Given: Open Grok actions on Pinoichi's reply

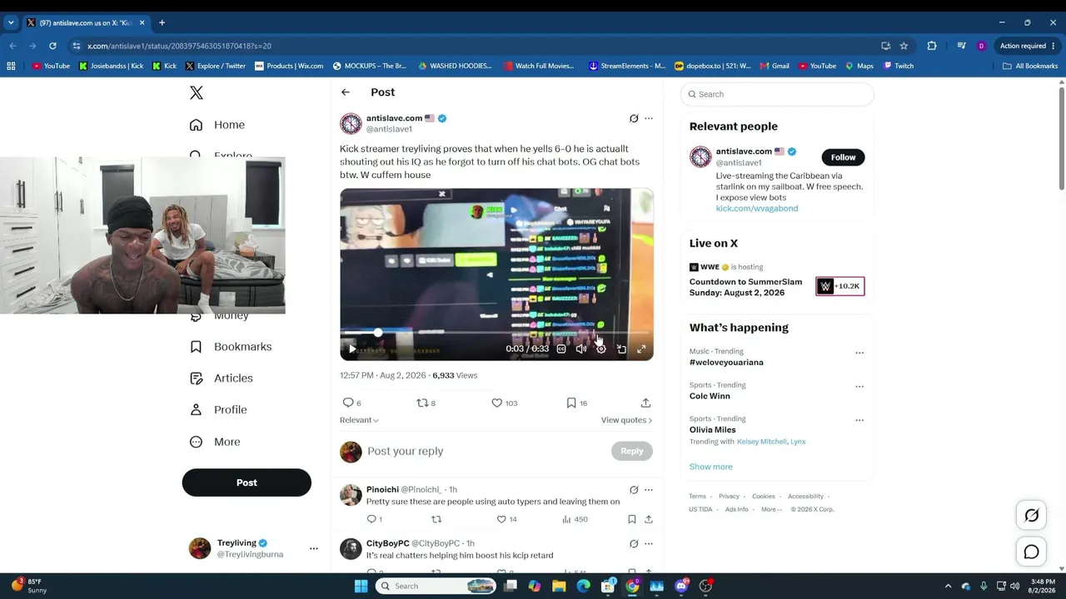Looking at the screenshot, I should click(x=634, y=489).
